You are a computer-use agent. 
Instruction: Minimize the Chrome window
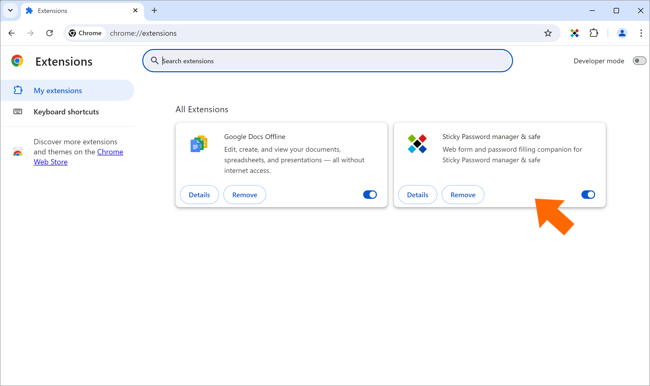(x=592, y=11)
